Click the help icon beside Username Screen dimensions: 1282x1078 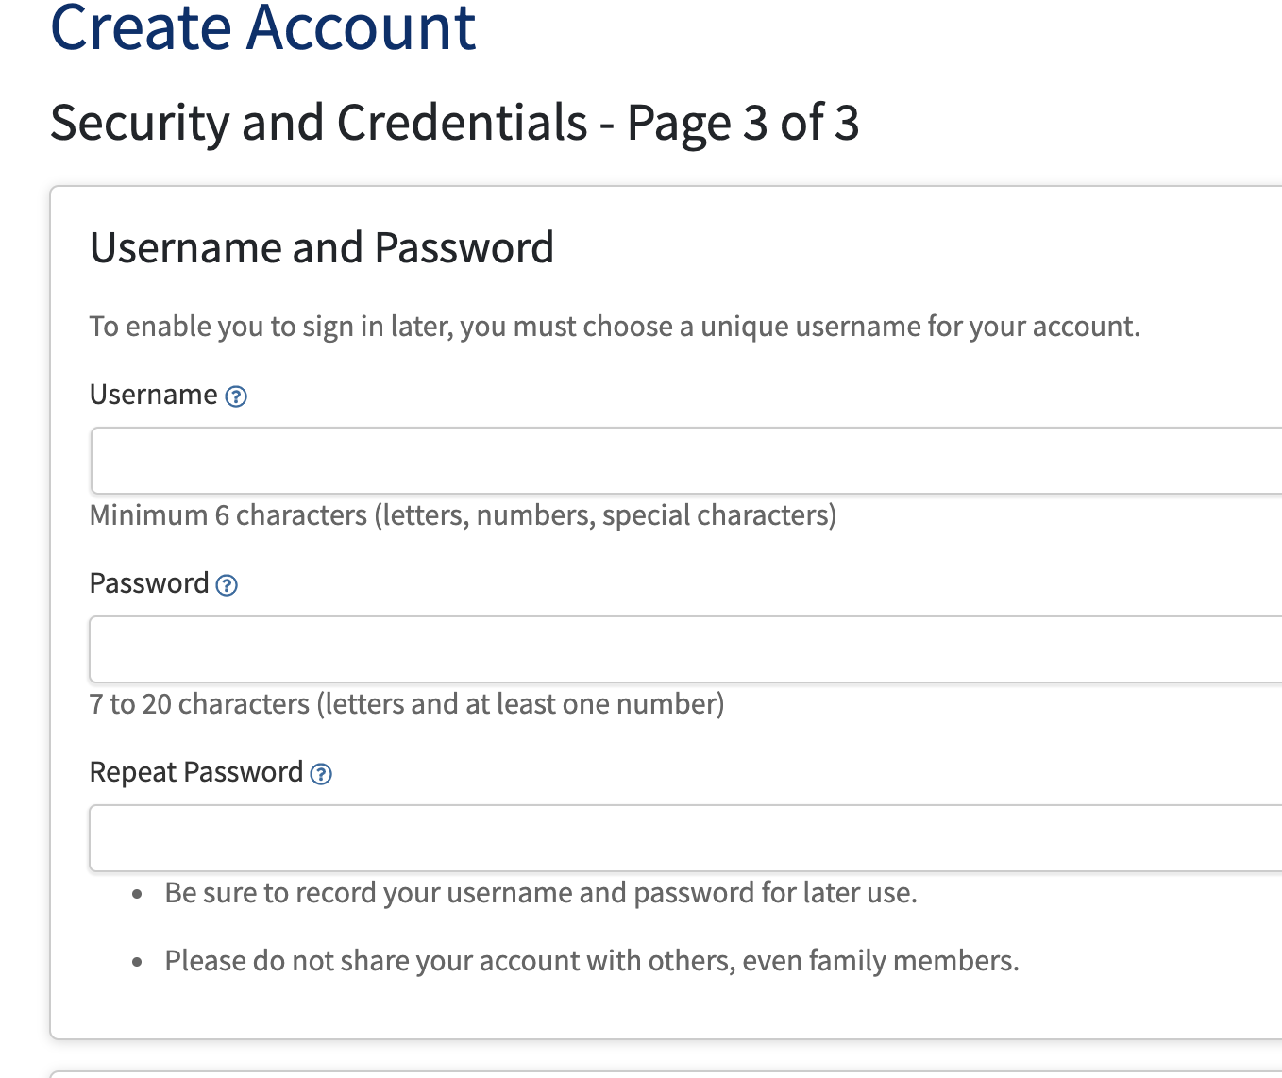tap(236, 396)
